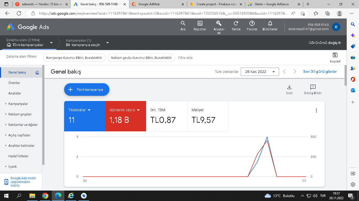Open the Bir kampanya seçin dropdown
The height and width of the screenshot is (201, 359).
click(107, 43)
